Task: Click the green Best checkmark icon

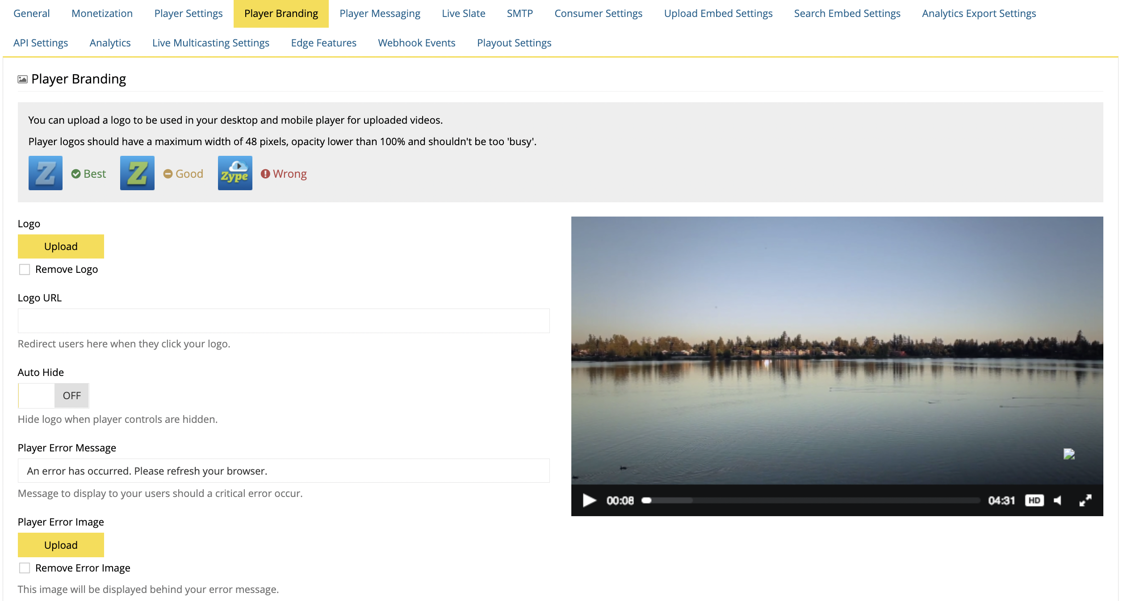Action: pyautogui.click(x=76, y=174)
